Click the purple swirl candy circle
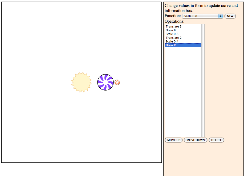Viewport: 248px width, 179px height. pyautogui.click(x=105, y=82)
